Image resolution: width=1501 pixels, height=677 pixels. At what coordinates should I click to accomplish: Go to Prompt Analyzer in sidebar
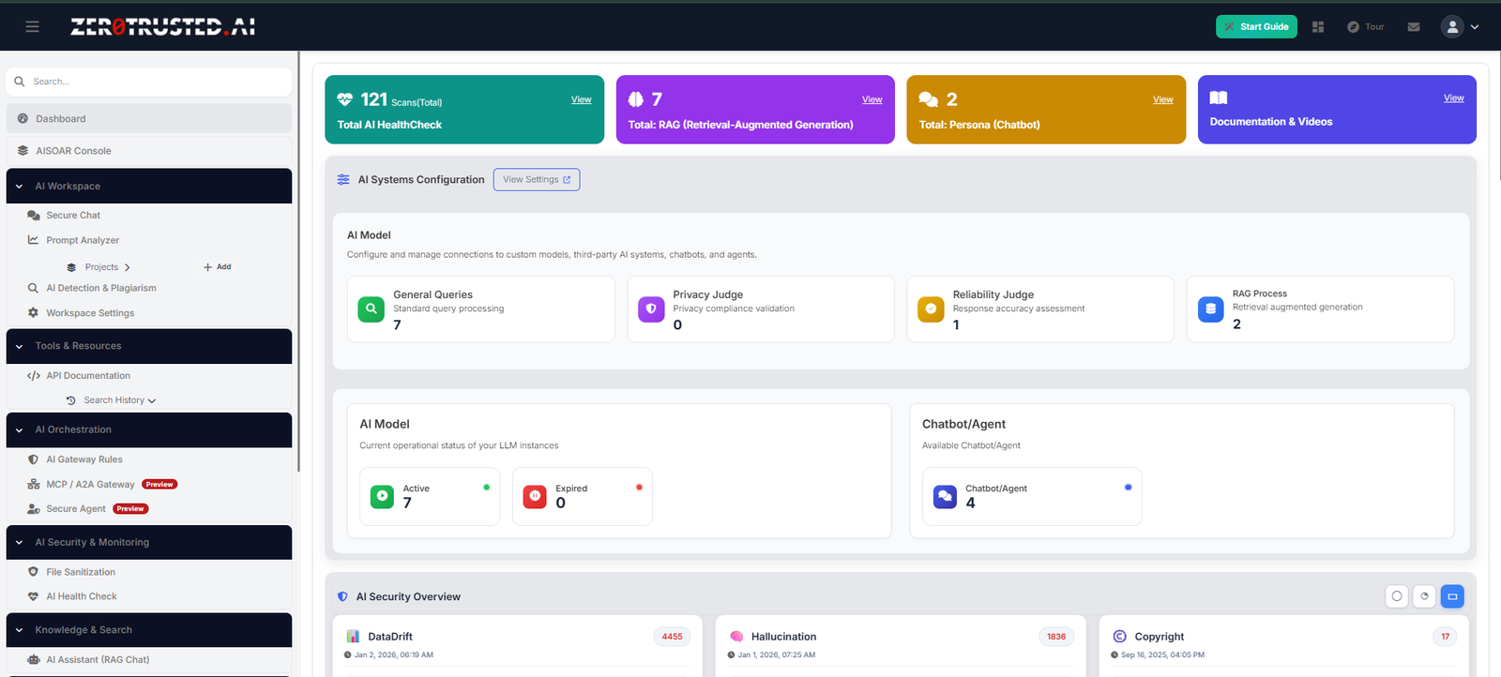pyautogui.click(x=83, y=240)
